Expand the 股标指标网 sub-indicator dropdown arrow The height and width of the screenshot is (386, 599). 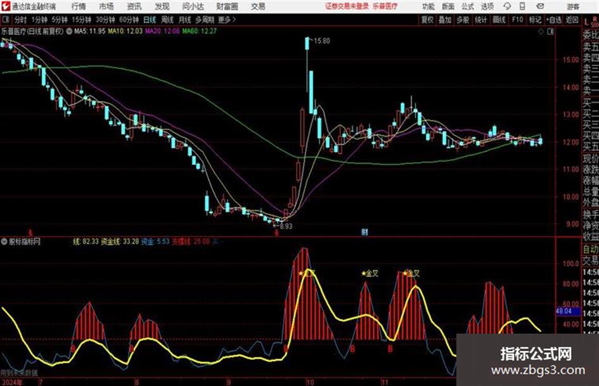pos(4,241)
